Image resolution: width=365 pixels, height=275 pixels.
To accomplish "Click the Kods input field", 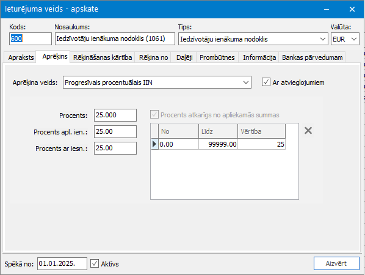I will pyautogui.click(x=31, y=38).
